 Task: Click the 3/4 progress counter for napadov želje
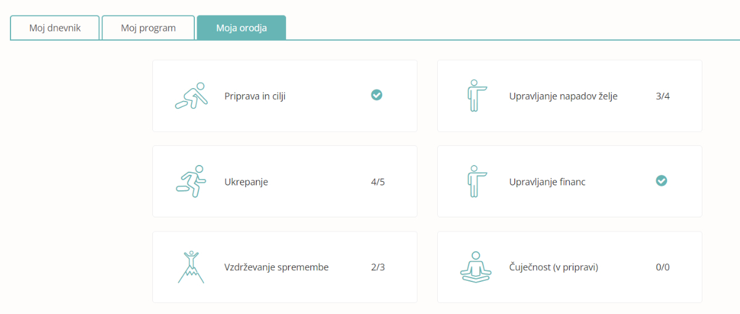(x=663, y=96)
